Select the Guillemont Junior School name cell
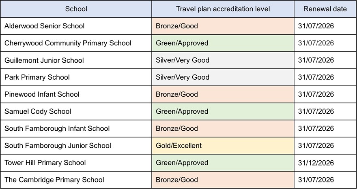This screenshot has height=189, width=357. click(x=44, y=60)
